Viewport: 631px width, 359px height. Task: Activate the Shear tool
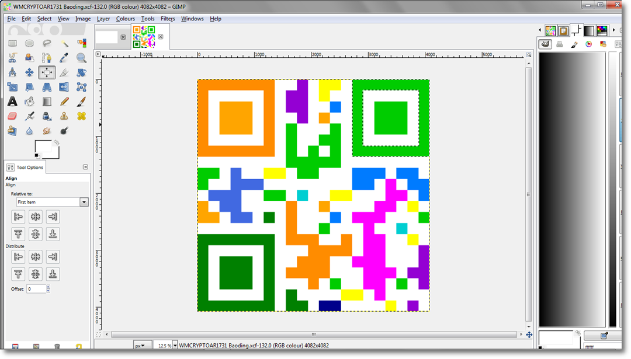coord(29,87)
